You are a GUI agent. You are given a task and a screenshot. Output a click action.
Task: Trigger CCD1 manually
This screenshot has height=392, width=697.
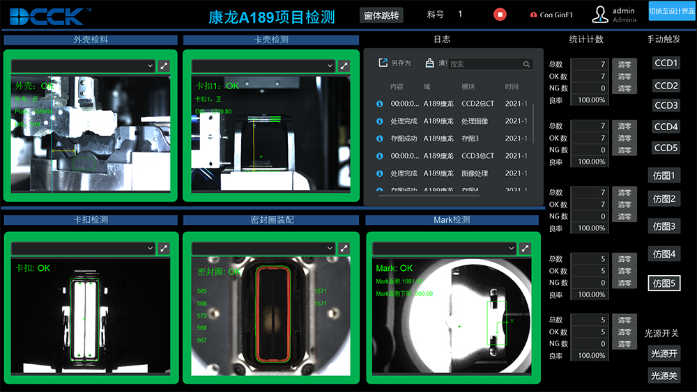[x=666, y=63]
